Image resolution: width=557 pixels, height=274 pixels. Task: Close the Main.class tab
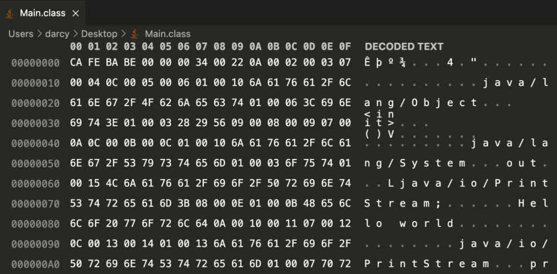76,13
